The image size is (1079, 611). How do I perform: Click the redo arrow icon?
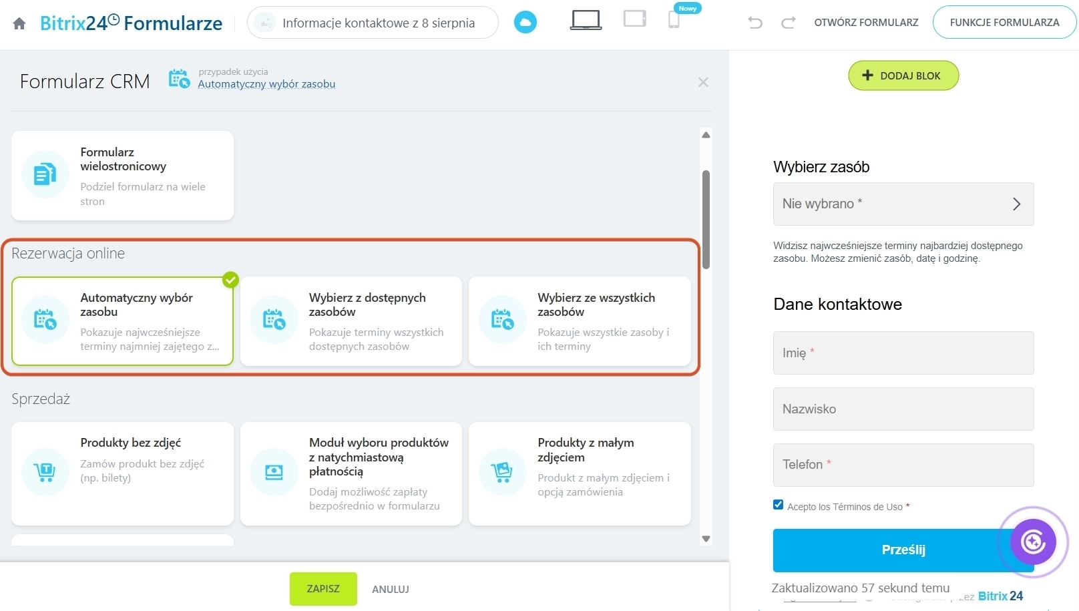(789, 23)
